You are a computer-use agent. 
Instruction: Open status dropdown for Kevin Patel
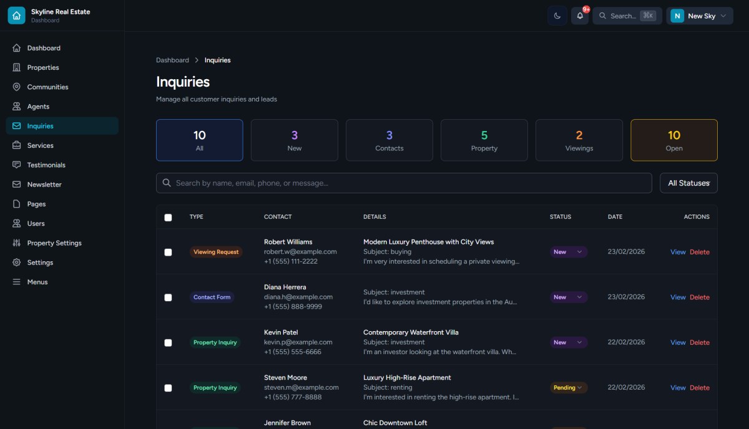click(569, 342)
